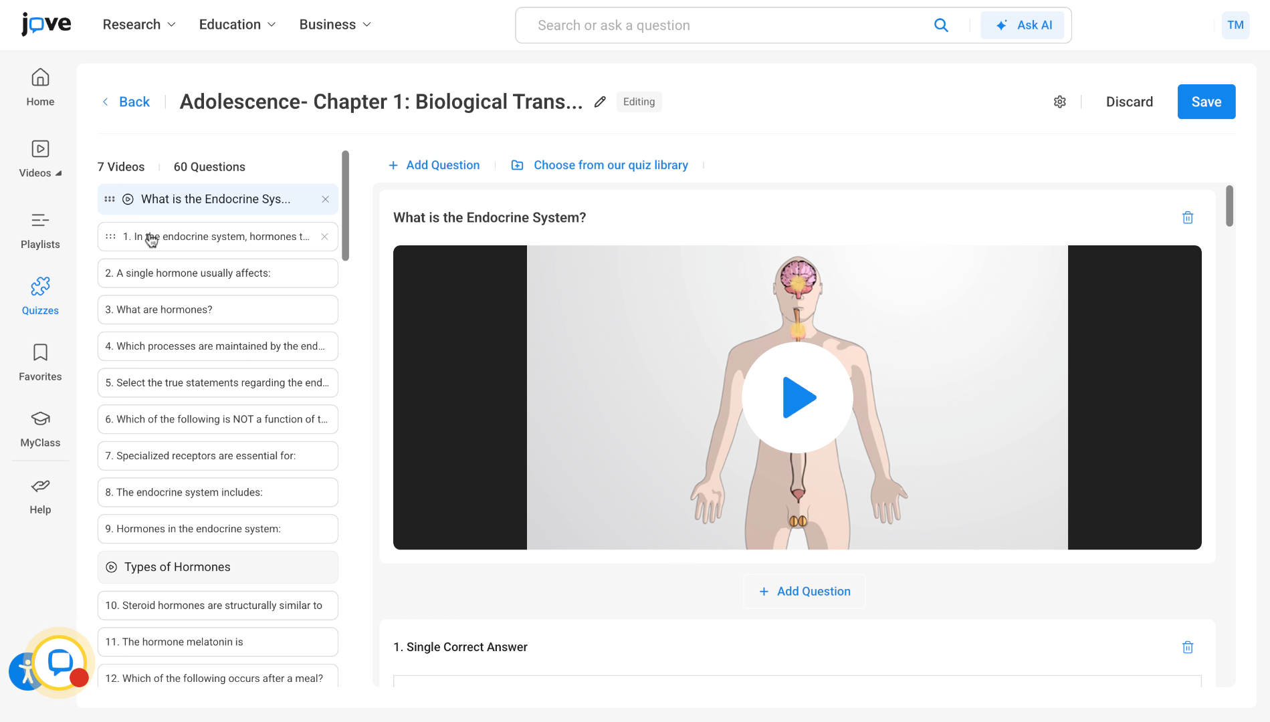Open Choose from our quiz library
Screen dimensions: 1270x722
click(x=611, y=164)
